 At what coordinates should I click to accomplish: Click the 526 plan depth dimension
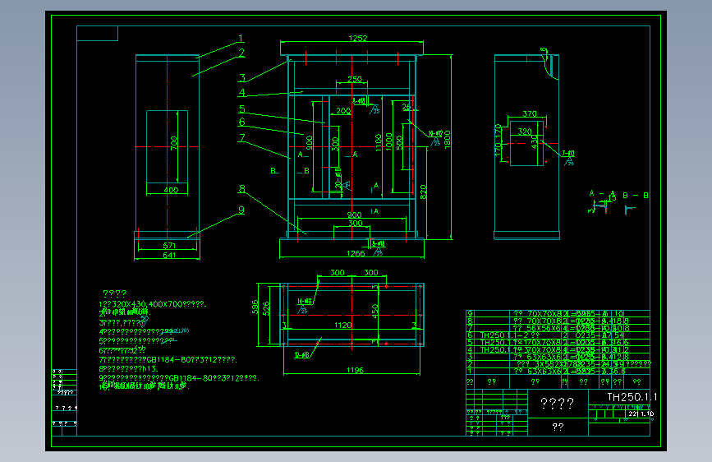(266, 308)
